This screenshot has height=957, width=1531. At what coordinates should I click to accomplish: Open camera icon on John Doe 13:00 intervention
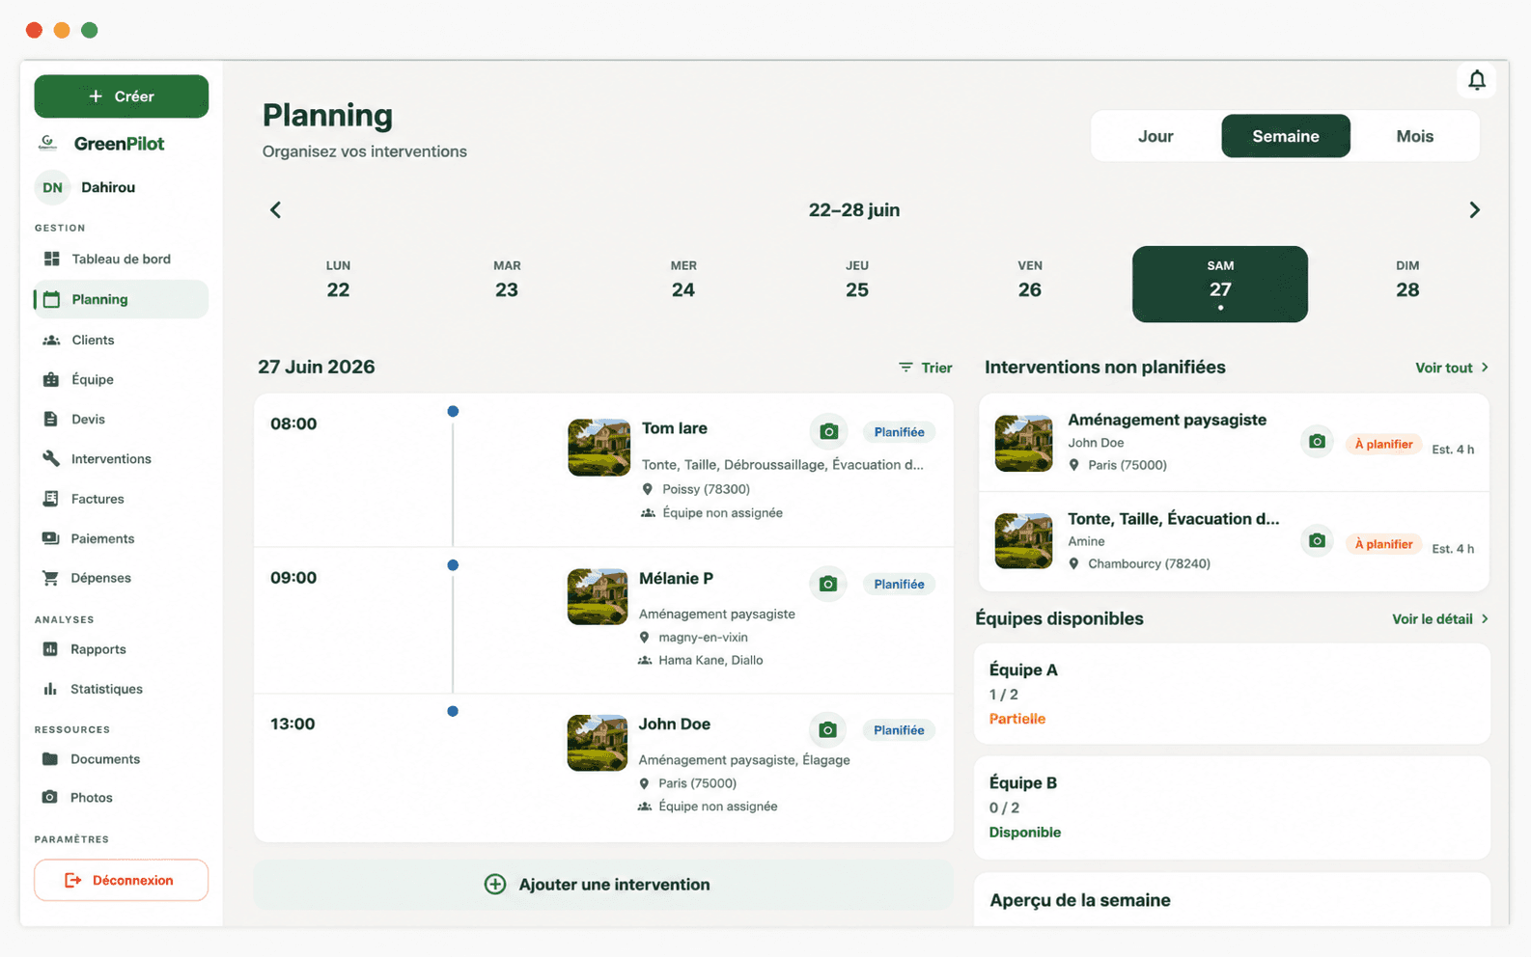(x=827, y=730)
